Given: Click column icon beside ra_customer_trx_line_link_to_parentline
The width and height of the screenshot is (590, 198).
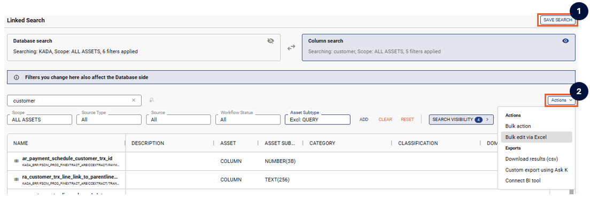Looking at the screenshot, I should (x=16, y=179).
